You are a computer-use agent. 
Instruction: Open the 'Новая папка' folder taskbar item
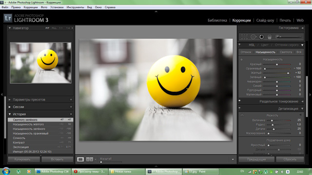pos(127,172)
